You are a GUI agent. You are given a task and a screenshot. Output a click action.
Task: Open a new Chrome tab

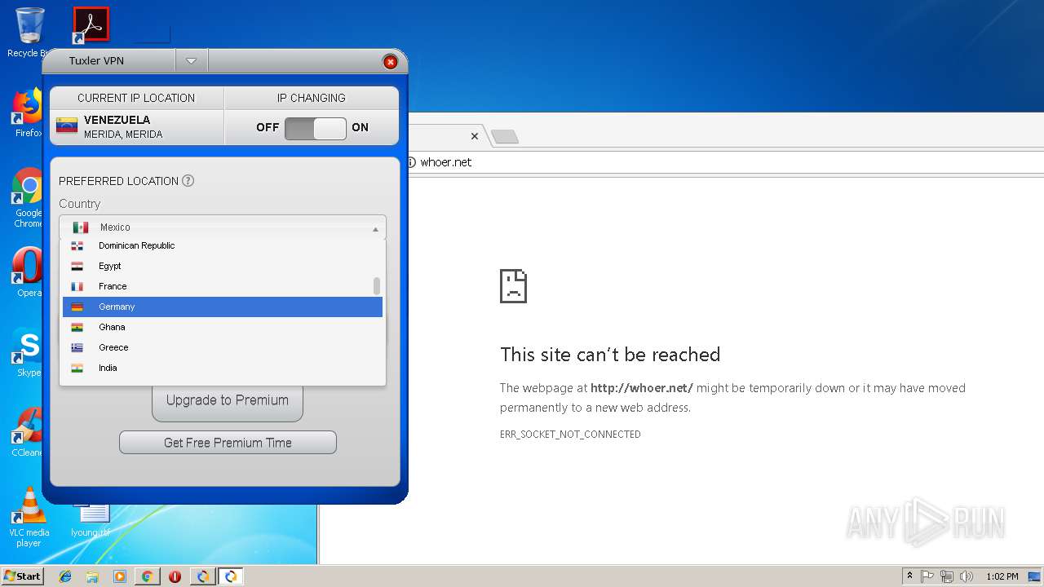click(x=505, y=137)
